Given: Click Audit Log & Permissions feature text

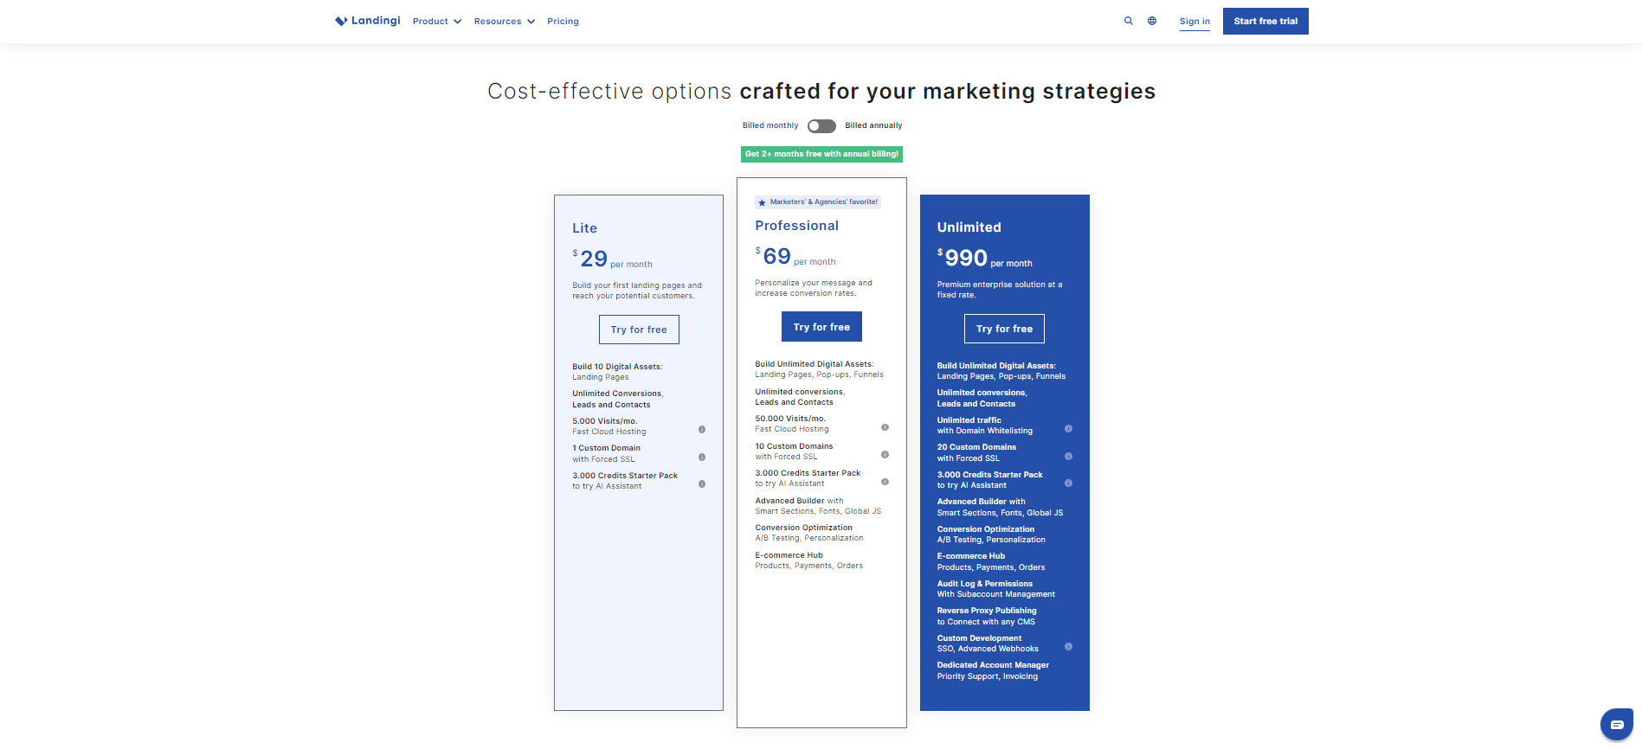Looking at the screenshot, I should (x=995, y=589).
